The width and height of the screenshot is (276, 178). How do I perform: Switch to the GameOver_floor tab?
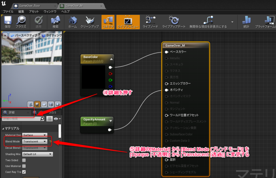pos(29,6)
